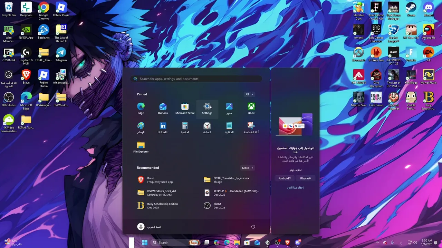Open OBS Studio desktop shortcut
This screenshot has height=248, width=442.
[x=9, y=100]
